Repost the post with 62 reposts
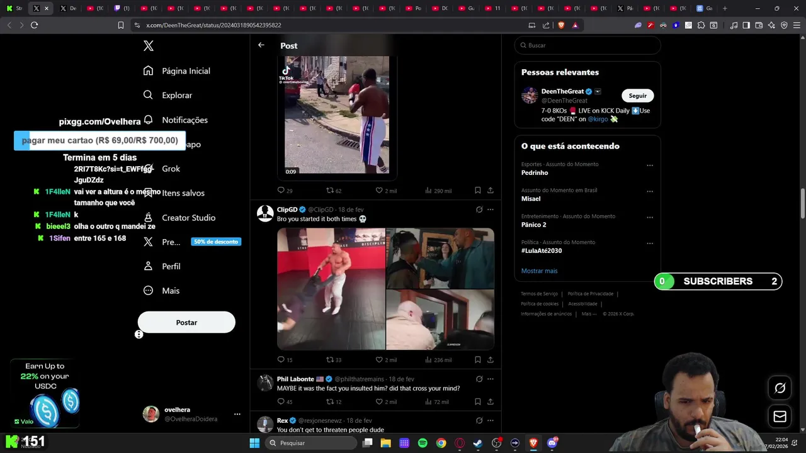Screen dimensions: 806x453 tap(334, 191)
